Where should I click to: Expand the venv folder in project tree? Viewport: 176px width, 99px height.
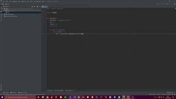(x=4, y=11)
